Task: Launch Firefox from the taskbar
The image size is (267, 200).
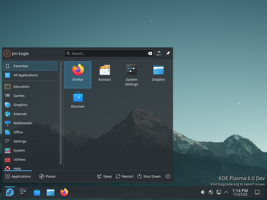Action: point(64,192)
